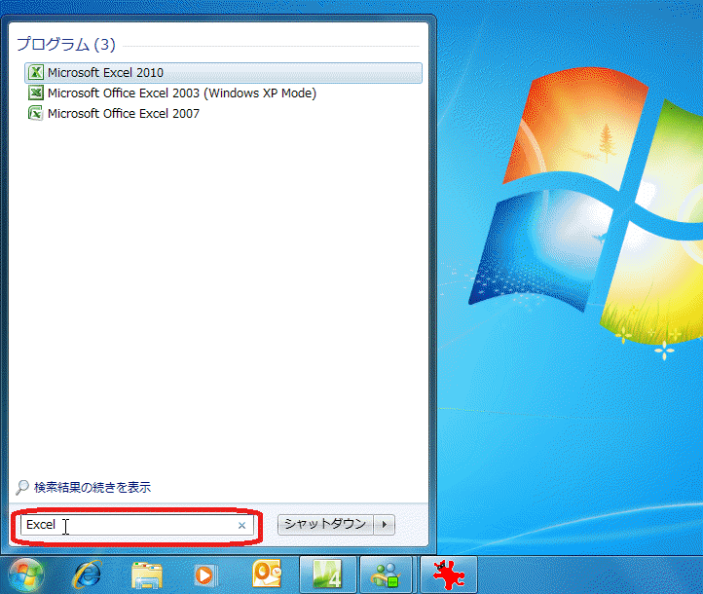The width and height of the screenshot is (703, 594).
Task: Open Microsoft Excel 2010 from search results
Action: pyautogui.click(x=223, y=73)
